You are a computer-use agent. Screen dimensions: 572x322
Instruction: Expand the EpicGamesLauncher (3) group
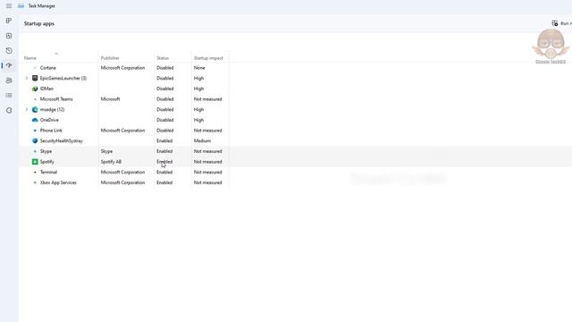coord(26,78)
